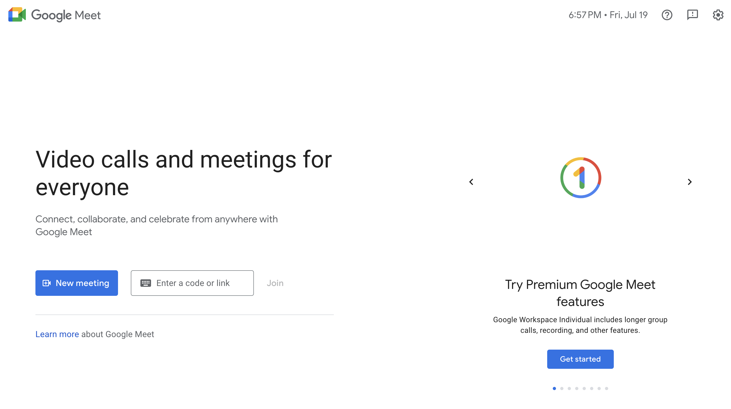
Task: Select the third carousel pagination dot
Action: pyautogui.click(x=569, y=388)
